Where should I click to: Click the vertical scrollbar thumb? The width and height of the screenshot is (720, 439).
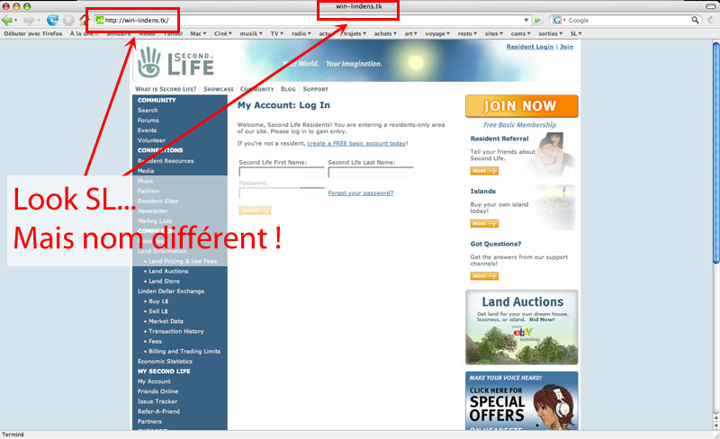(715, 152)
